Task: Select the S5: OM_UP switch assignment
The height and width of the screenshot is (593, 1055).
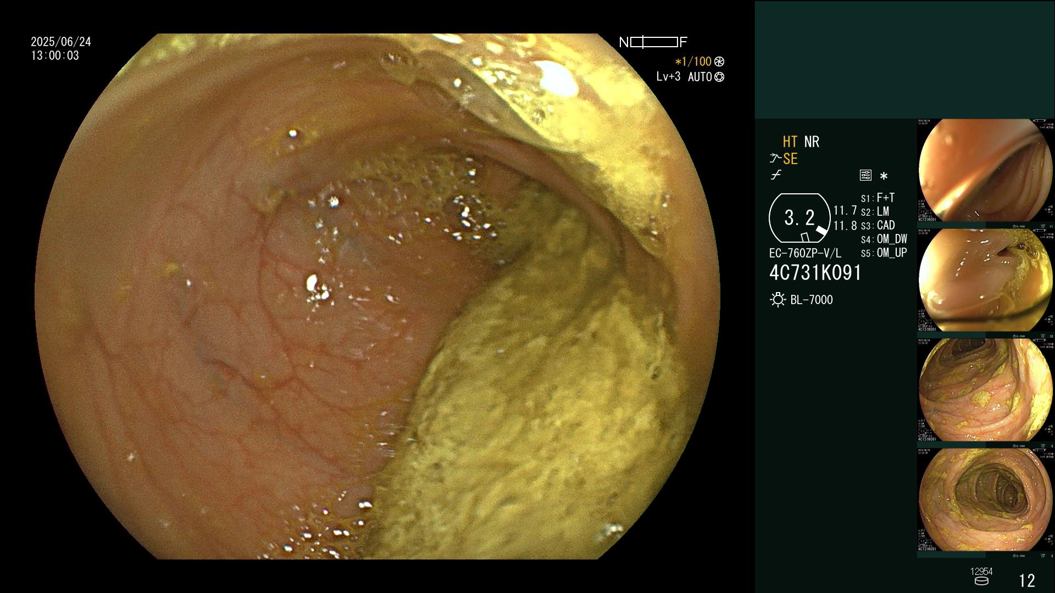Action: click(x=884, y=253)
